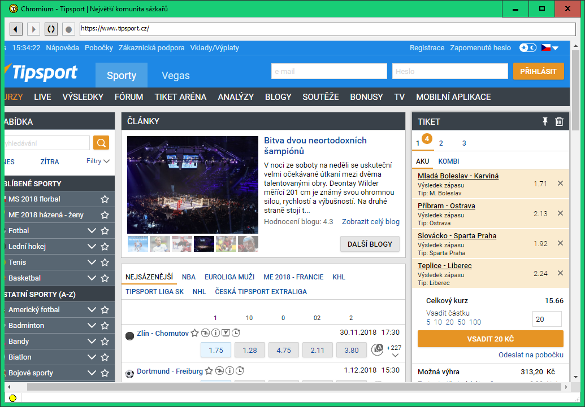Open the live stream icon for Zlín - Chomutov
This screenshot has height=407, width=585.
click(226, 333)
